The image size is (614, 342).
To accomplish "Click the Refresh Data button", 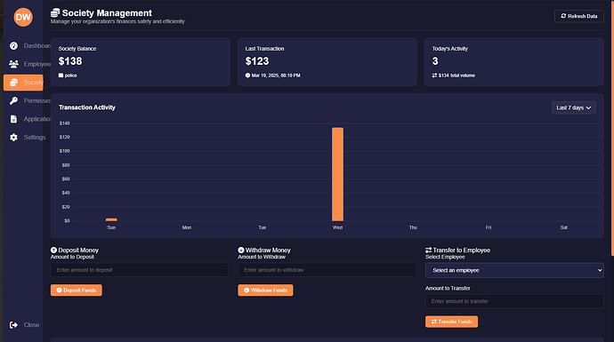I will coord(579,16).
